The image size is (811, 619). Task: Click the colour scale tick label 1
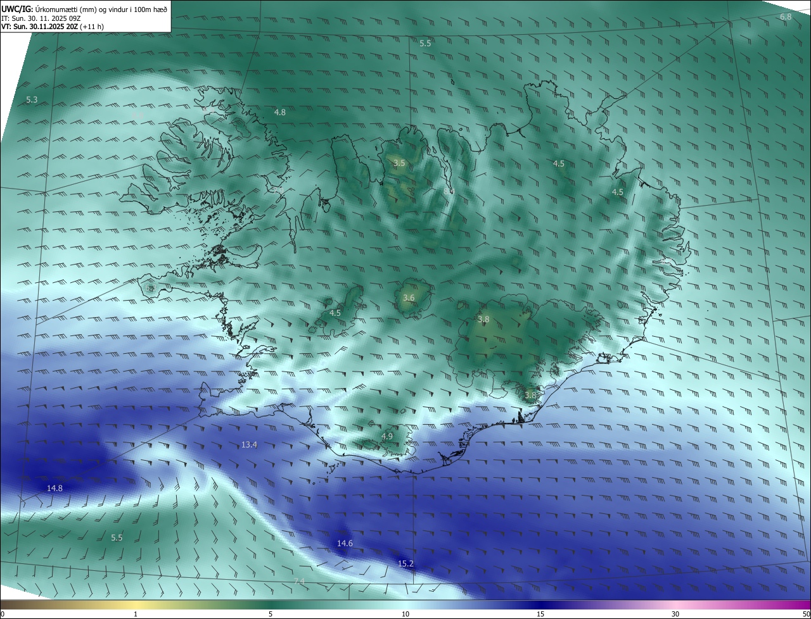(x=136, y=614)
